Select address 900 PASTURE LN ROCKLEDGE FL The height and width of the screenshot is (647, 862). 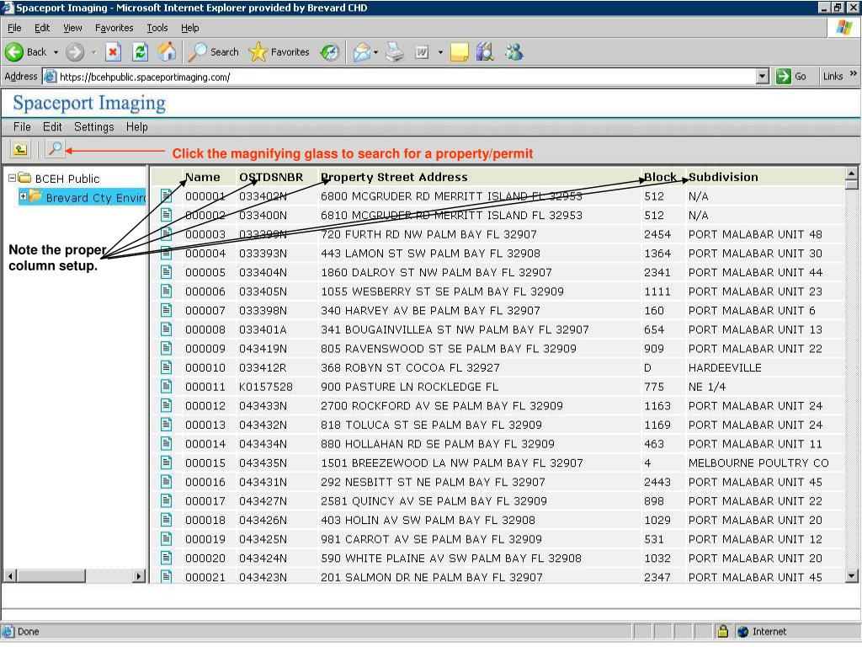coord(409,387)
